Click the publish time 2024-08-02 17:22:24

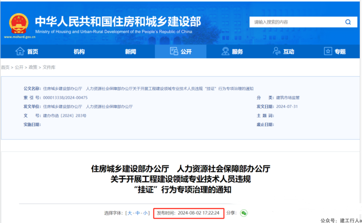pyautogui.click(x=199, y=213)
